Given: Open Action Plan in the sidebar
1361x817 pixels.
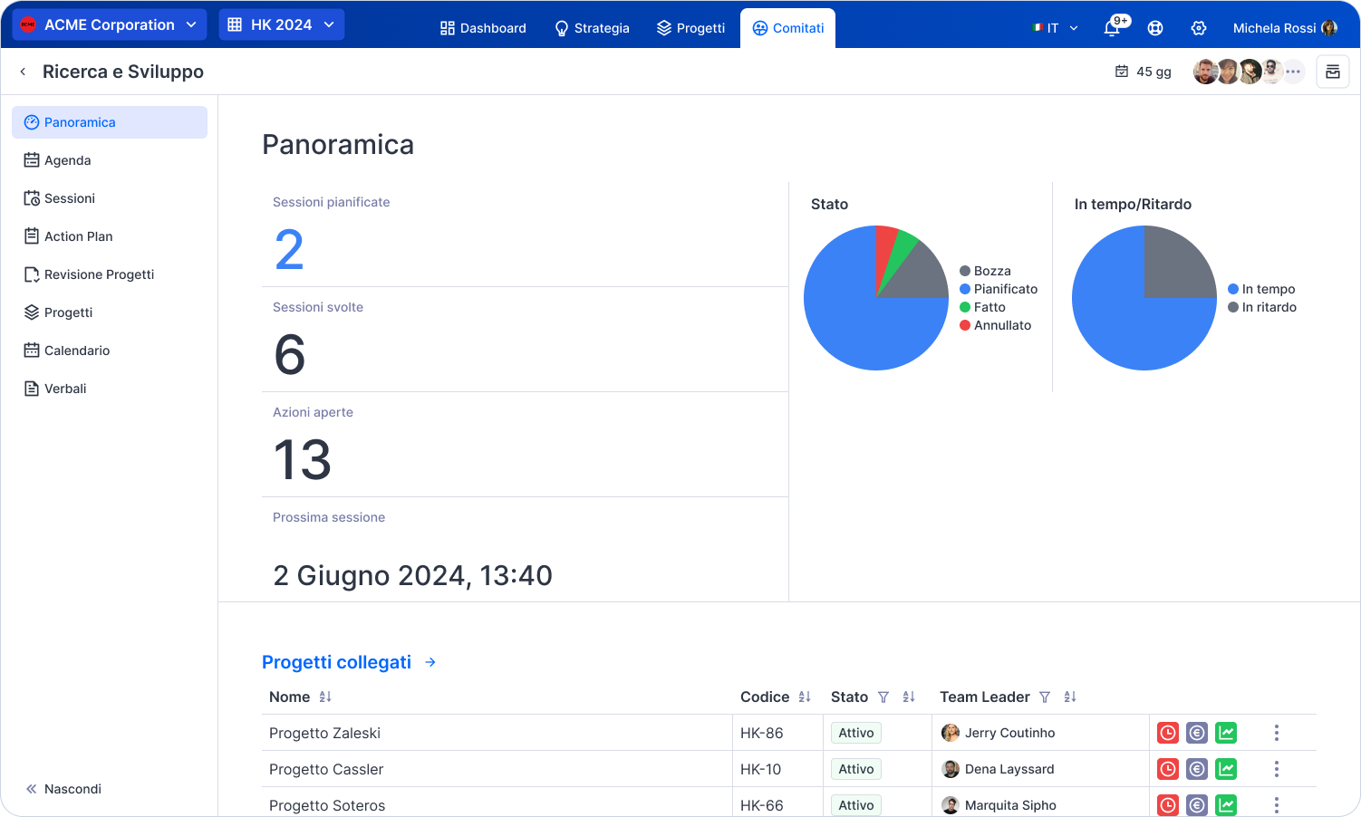Looking at the screenshot, I should coord(110,236).
